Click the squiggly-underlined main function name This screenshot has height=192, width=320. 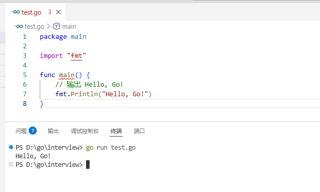point(67,75)
